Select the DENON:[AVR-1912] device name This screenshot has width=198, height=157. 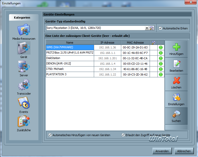coord(58,63)
